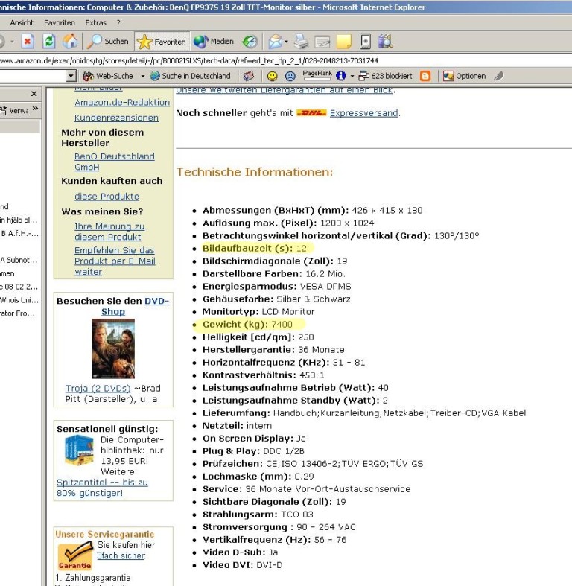Image resolution: width=572 pixels, height=586 pixels.
Task: Open Empfehlen Sie das Produkt per E-Mail link
Action: 115,261
